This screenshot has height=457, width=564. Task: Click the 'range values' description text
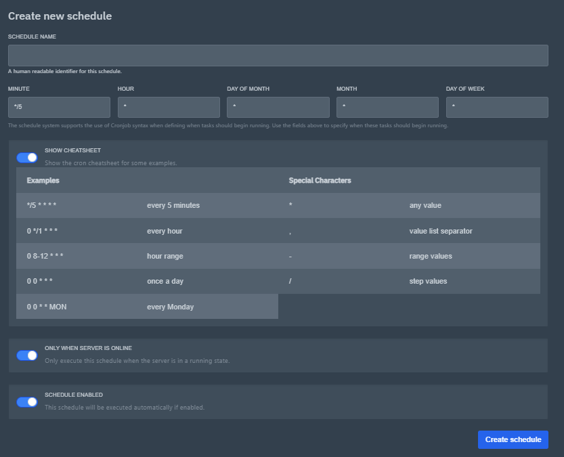coord(431,256)
